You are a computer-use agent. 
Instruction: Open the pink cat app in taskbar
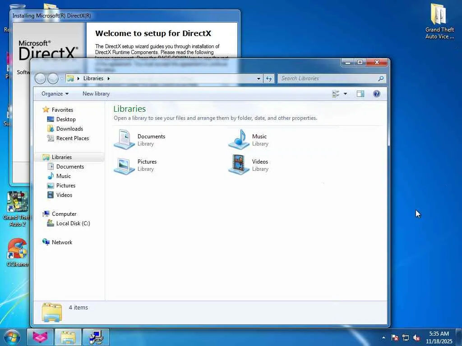coord(40,337)
